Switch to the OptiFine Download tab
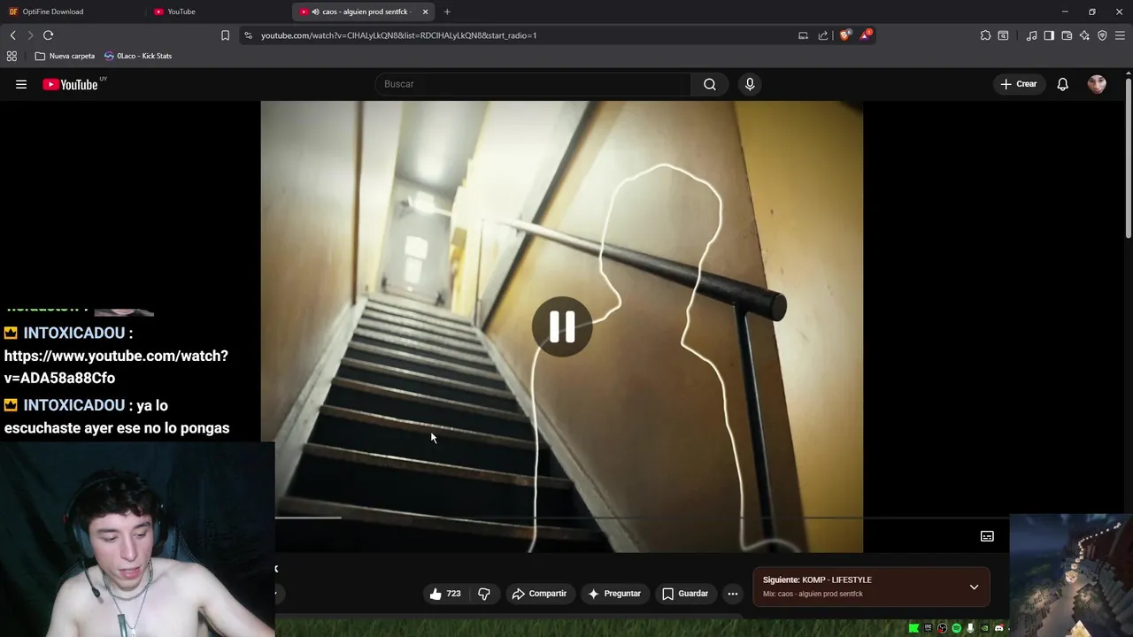 71,12
